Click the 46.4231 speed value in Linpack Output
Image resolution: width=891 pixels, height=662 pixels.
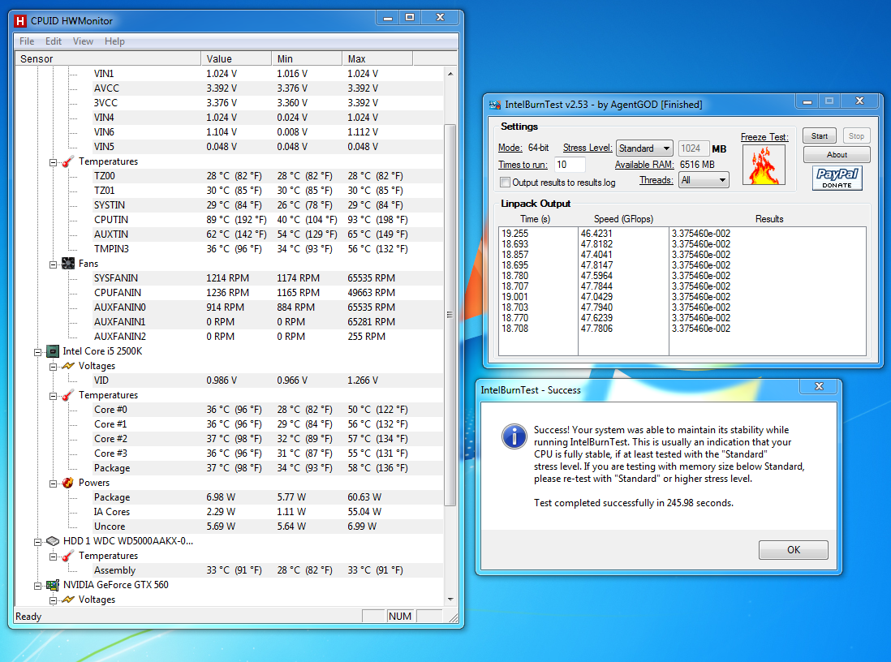596,234
